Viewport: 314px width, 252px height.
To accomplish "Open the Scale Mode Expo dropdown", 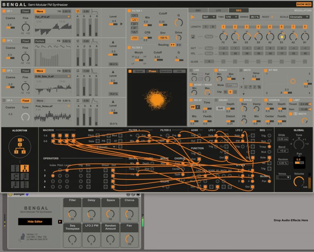I will 231,85.
